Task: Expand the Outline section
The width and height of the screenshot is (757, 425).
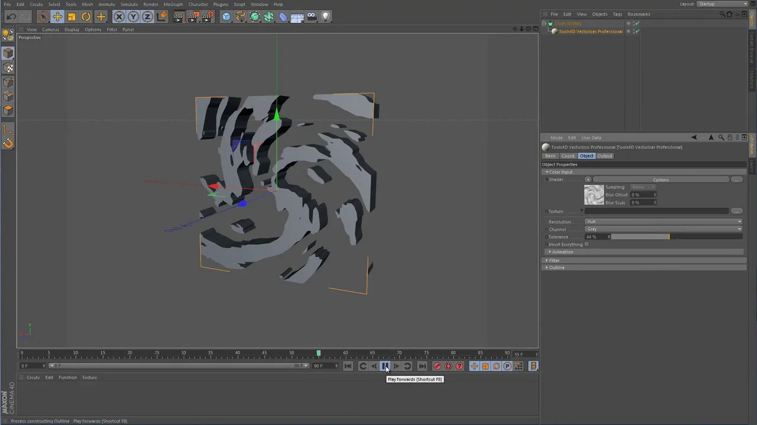Action: tap(557, 268)
